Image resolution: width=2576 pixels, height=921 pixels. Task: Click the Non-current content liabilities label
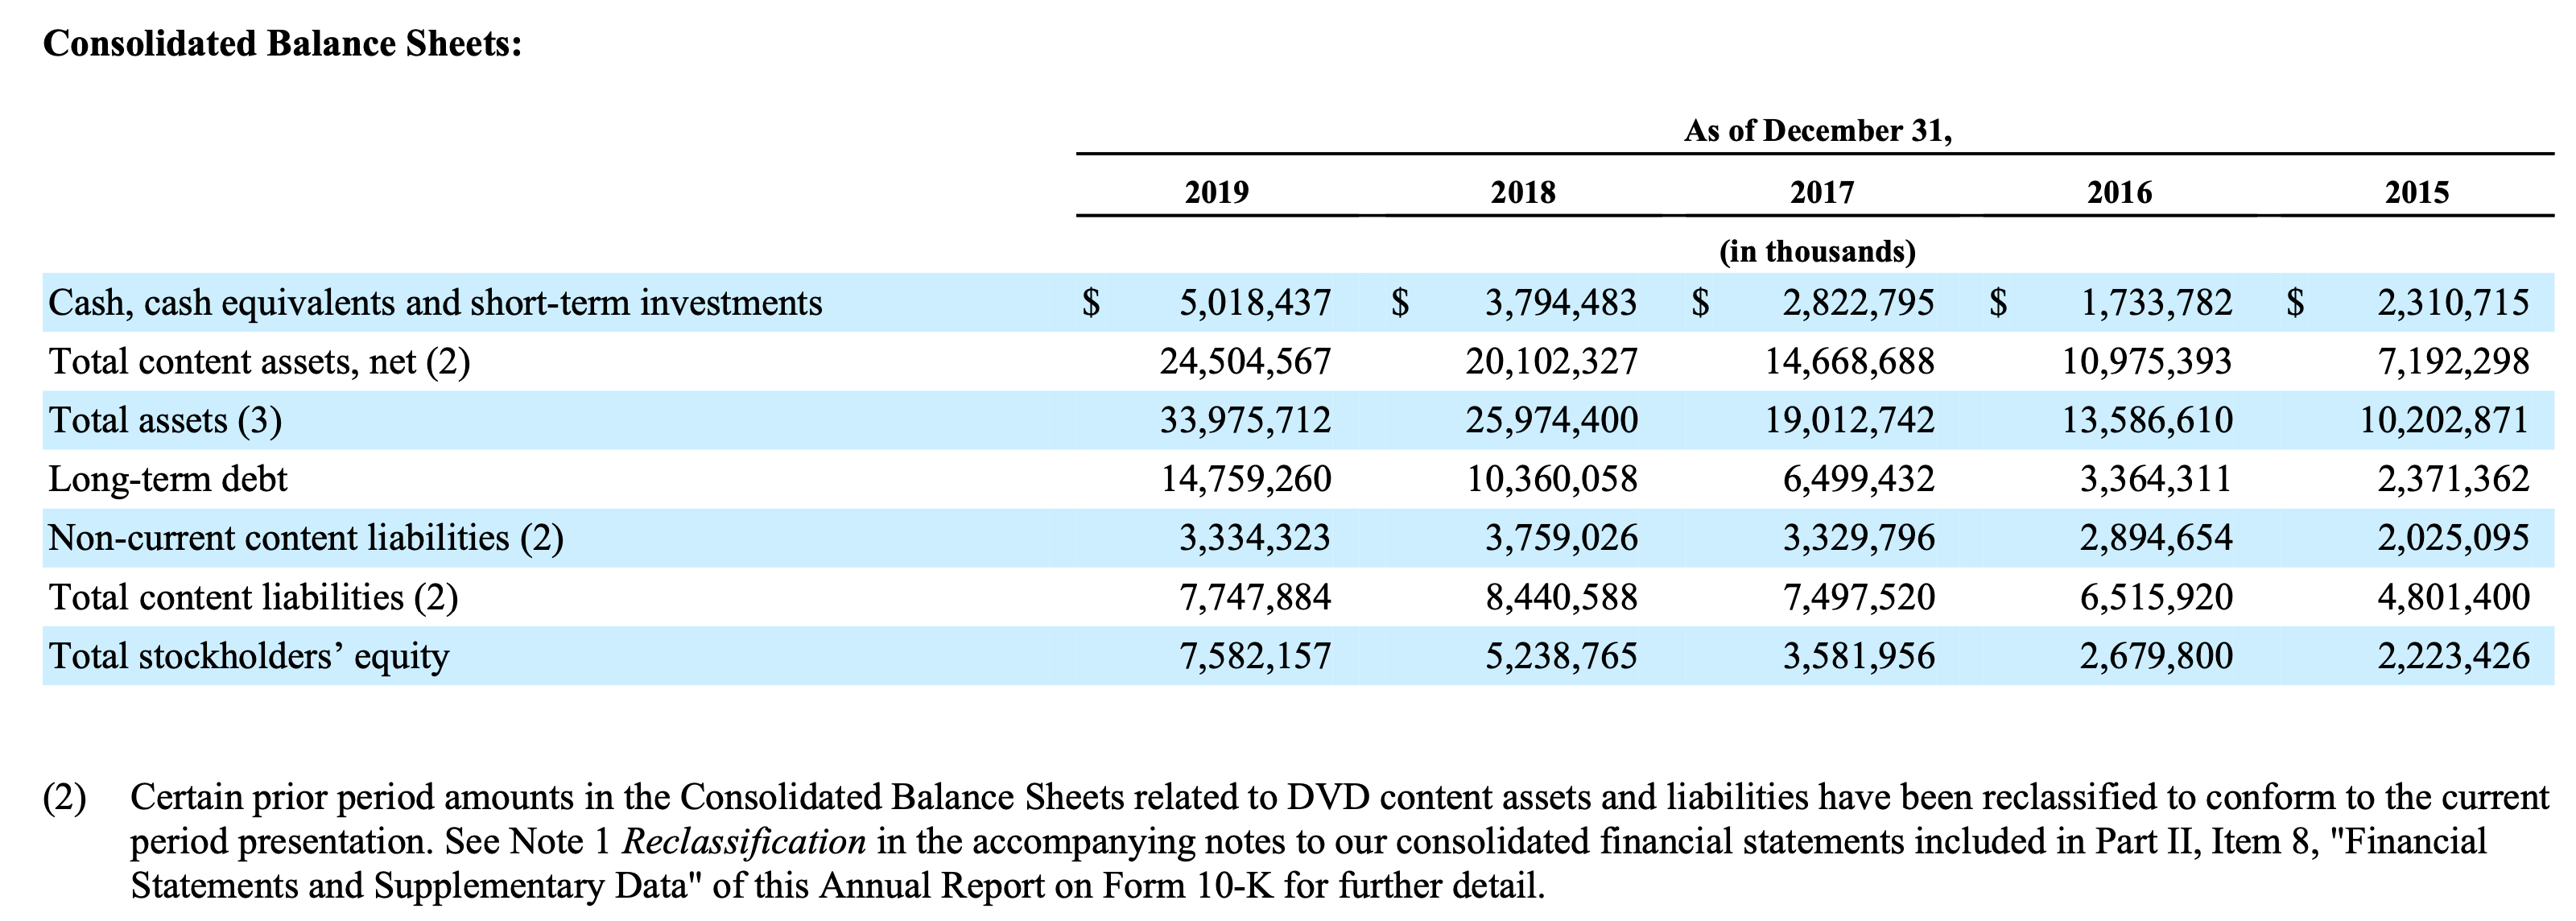click(x=305, y=538)
